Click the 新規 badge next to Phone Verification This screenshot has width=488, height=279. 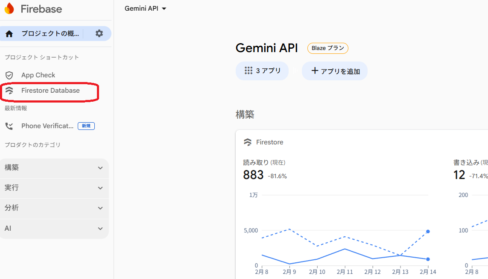(x=86, y=125)
